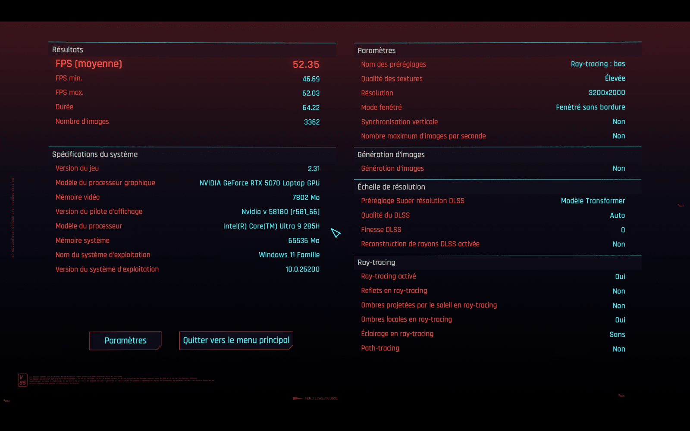Click the Intel Core Ultra 9 285H value
Screen dimensions: 690x431
[x=271, y=226]
